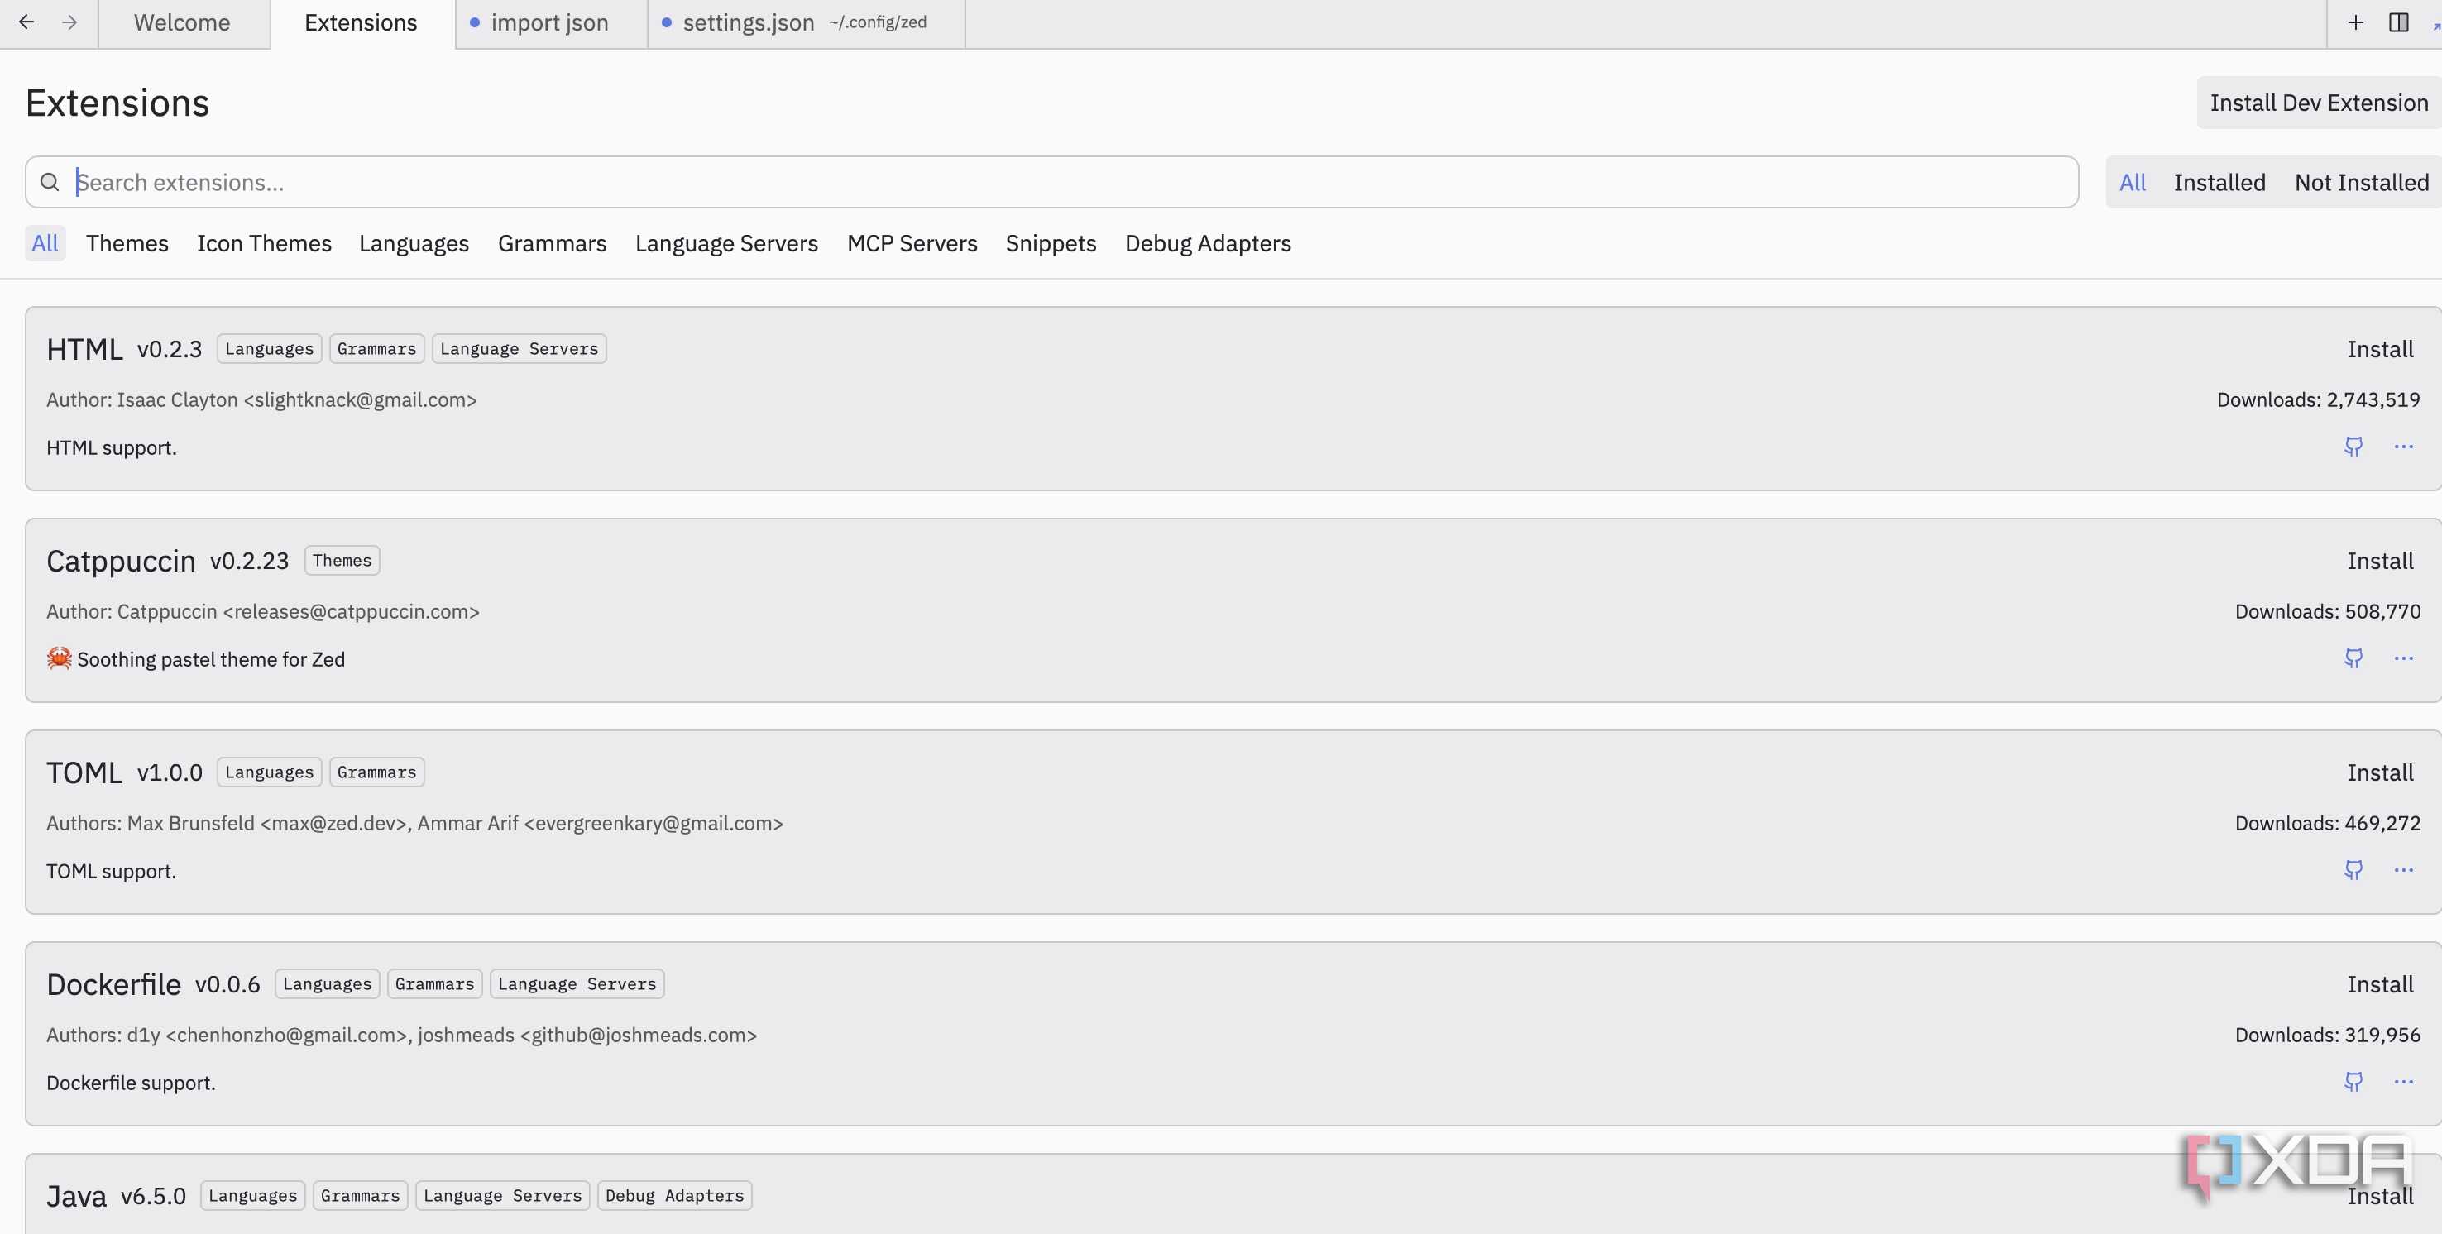
Task: Click Language Servers tag on HTML card
Action: pos(520,349)
